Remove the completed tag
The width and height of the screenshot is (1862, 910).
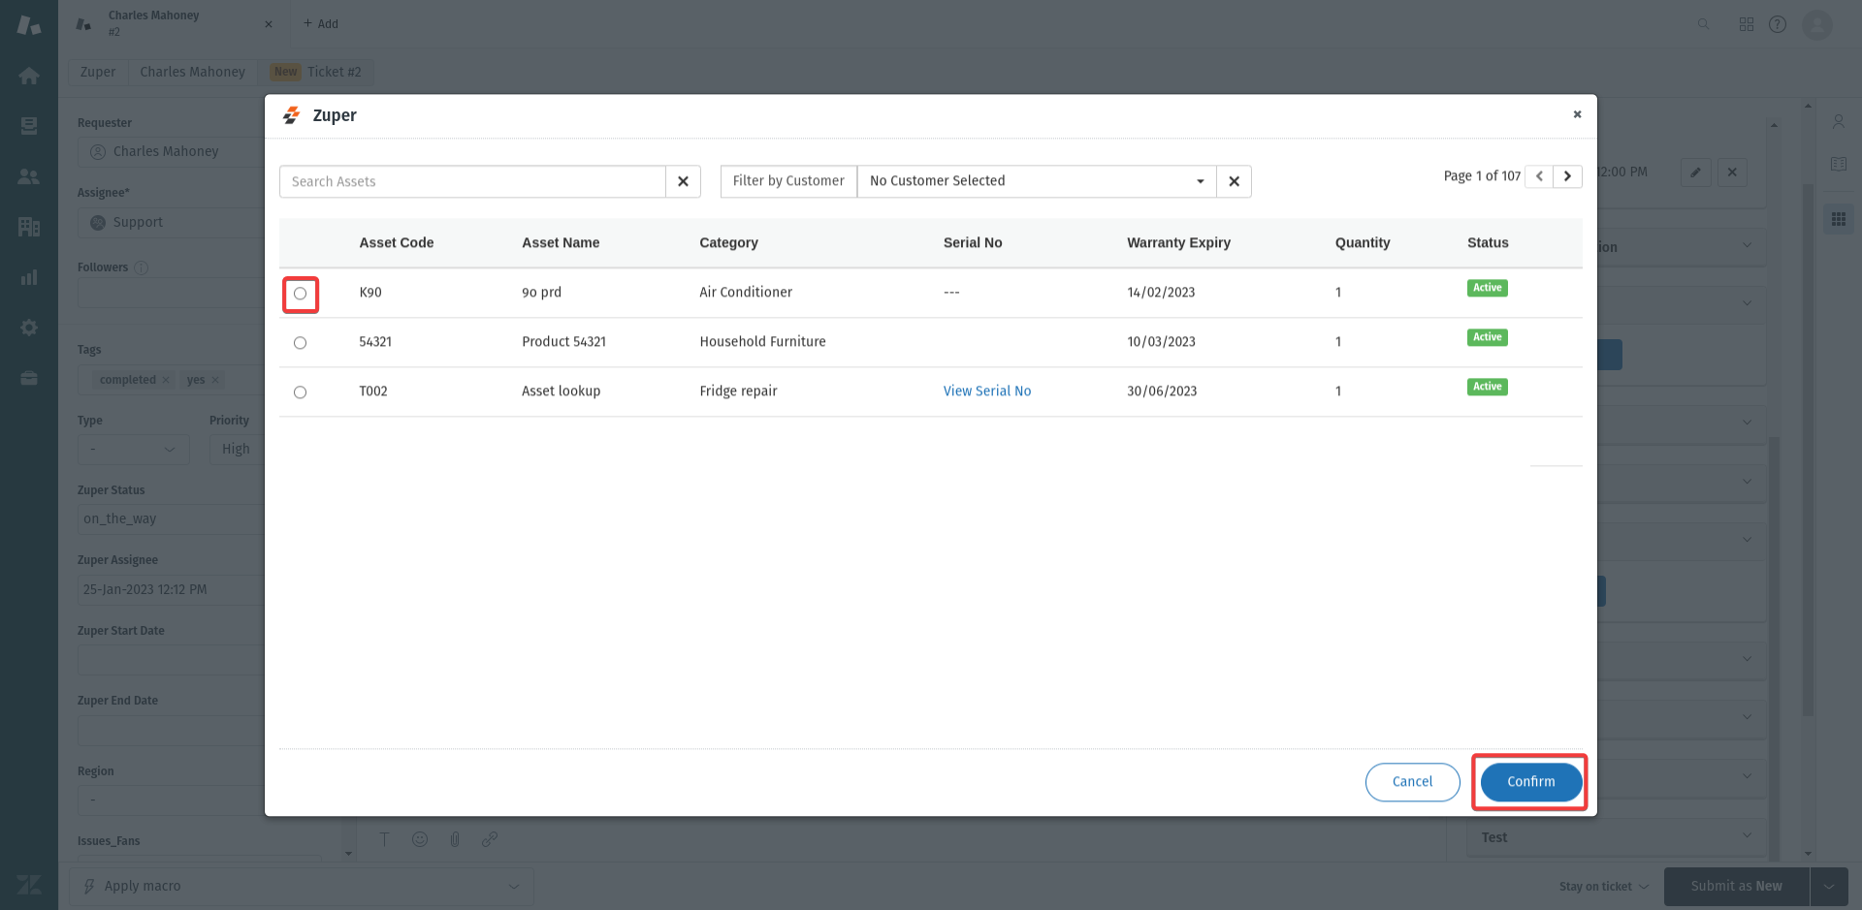click(x=166, y=380)
